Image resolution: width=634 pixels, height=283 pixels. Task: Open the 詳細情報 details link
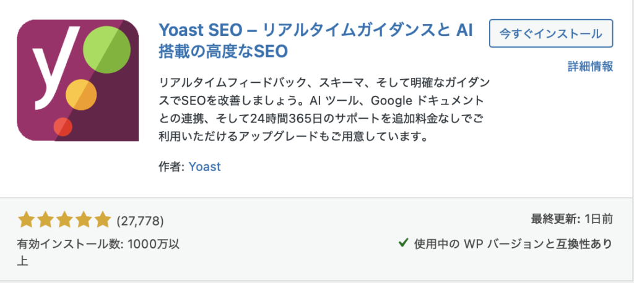click(x=590, y=66)
